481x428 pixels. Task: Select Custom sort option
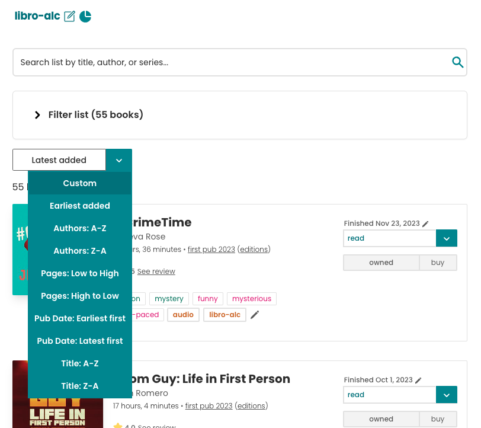(x=80, y=183)
